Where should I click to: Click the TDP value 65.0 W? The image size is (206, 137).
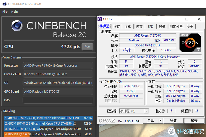[169, 41]
